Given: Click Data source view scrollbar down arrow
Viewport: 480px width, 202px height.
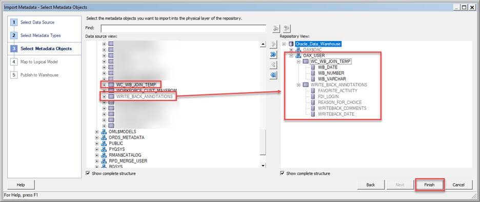Looking at the screenshot, I should pos(263,166).
